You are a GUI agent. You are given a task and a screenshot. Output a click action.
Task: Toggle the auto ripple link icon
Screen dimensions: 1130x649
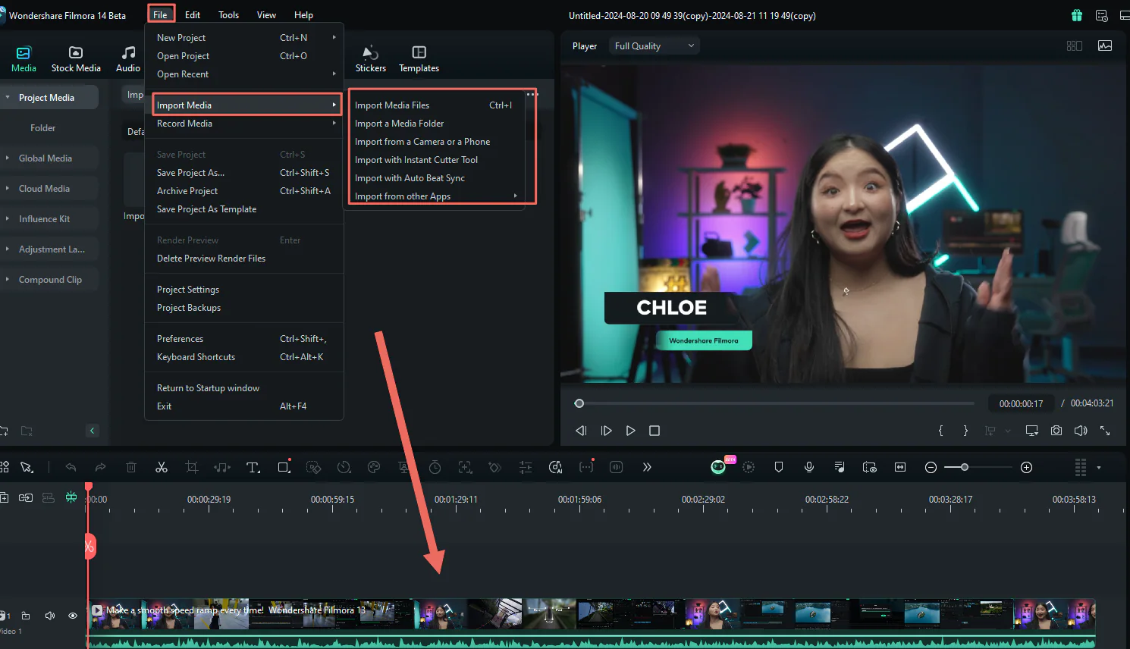pyautogui.click(x=26, y=497)
